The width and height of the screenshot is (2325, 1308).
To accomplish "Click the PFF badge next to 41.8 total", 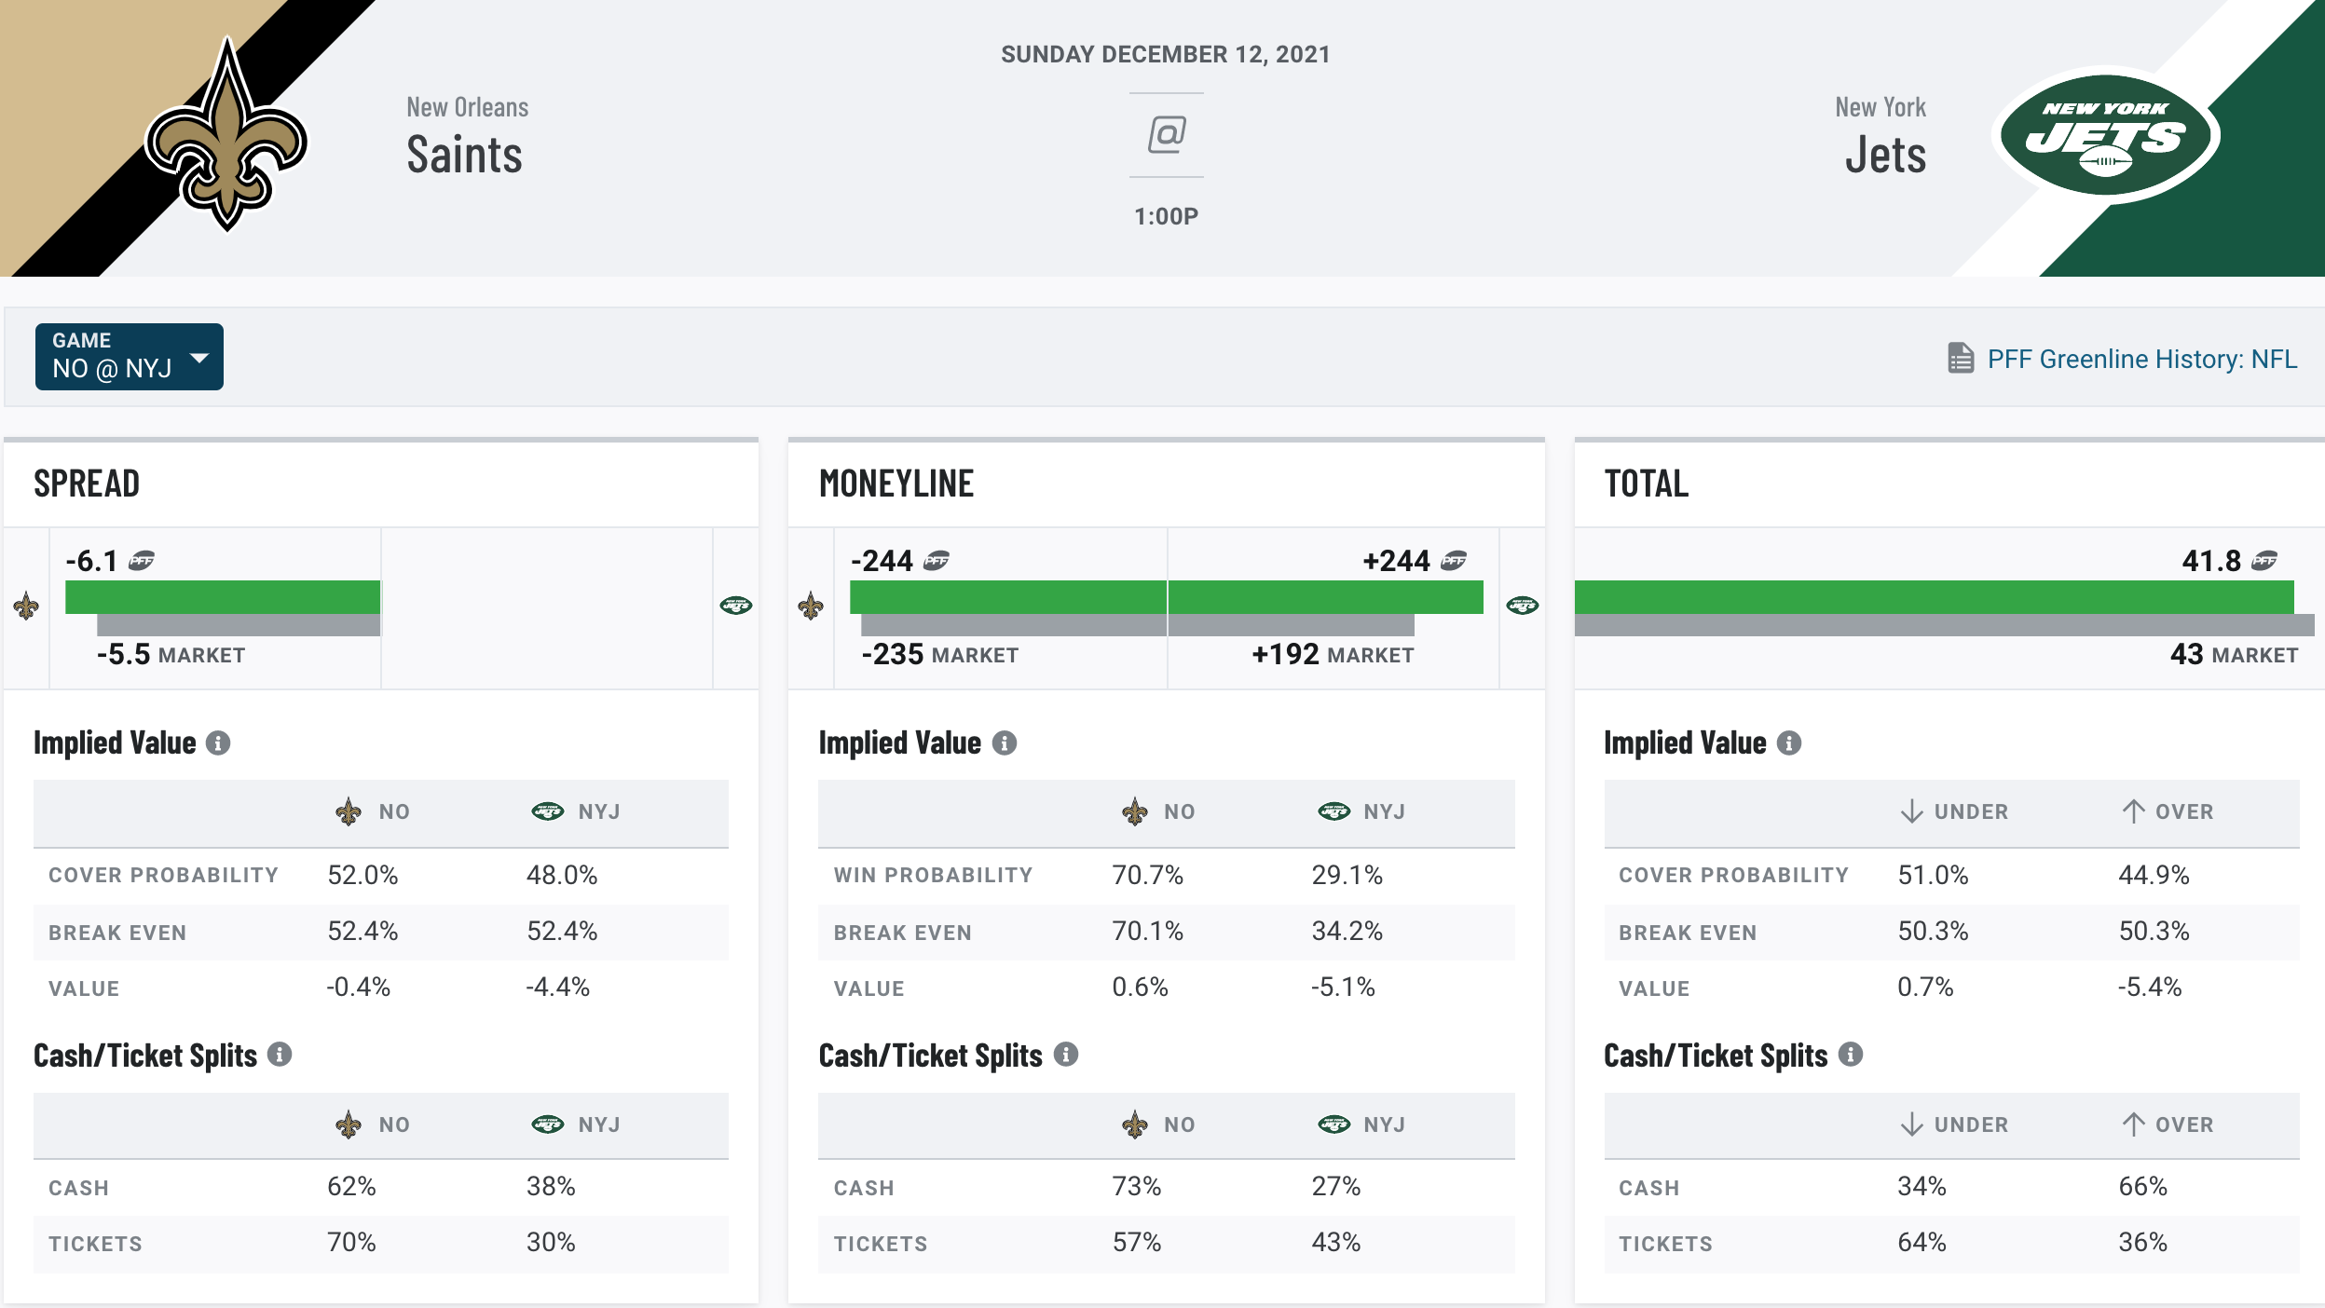I will pos(2264,561).
